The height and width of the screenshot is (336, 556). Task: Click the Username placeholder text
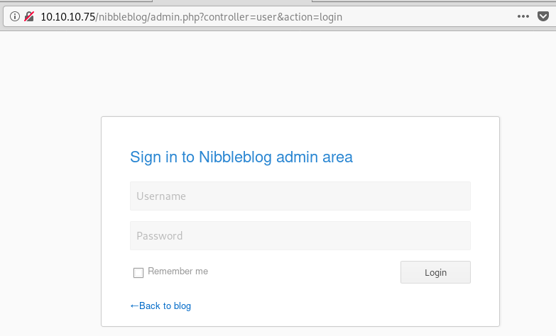(161, 196)
